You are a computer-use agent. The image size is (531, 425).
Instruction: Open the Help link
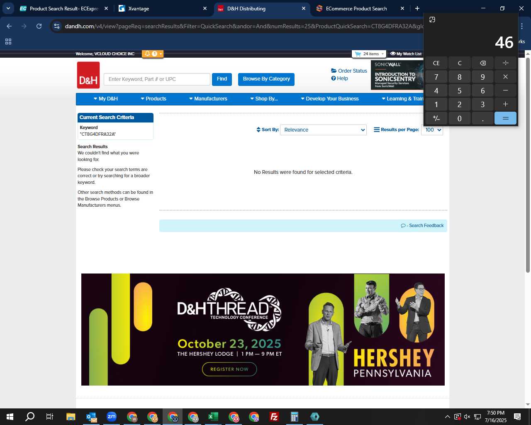click(339, 78)
